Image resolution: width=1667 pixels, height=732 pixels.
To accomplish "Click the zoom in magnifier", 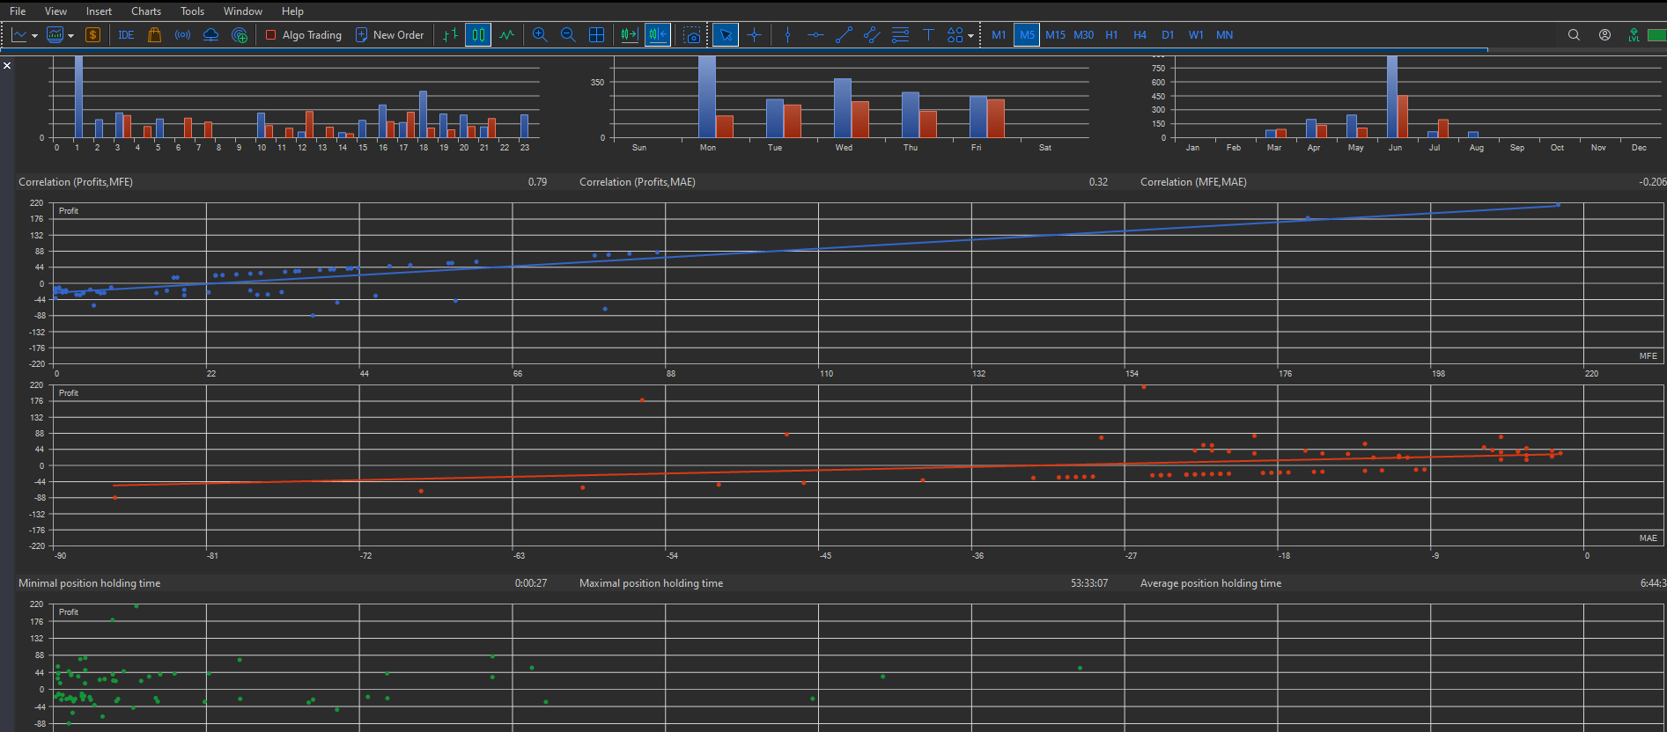I will 540,35.
